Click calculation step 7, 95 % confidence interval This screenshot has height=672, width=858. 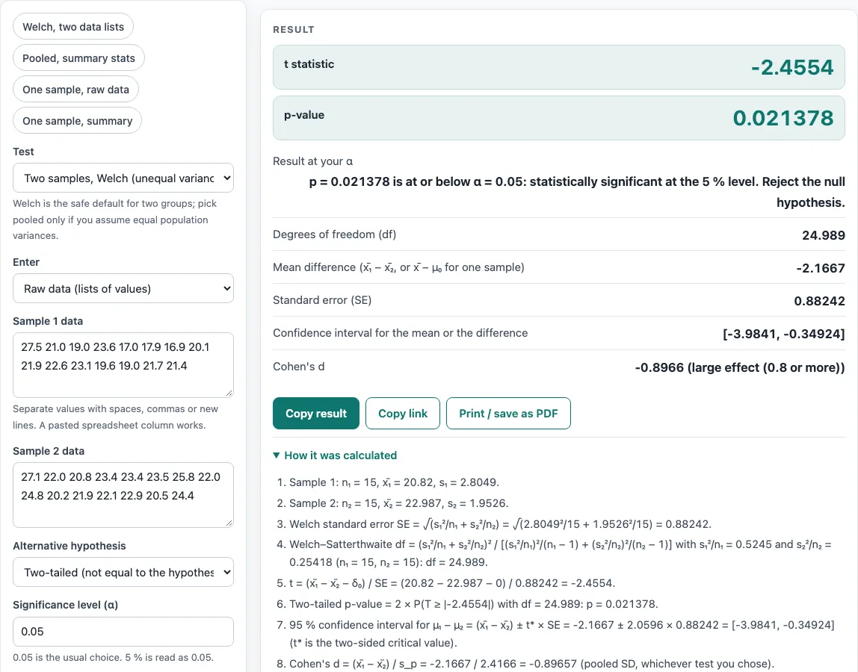coord(562,634)
